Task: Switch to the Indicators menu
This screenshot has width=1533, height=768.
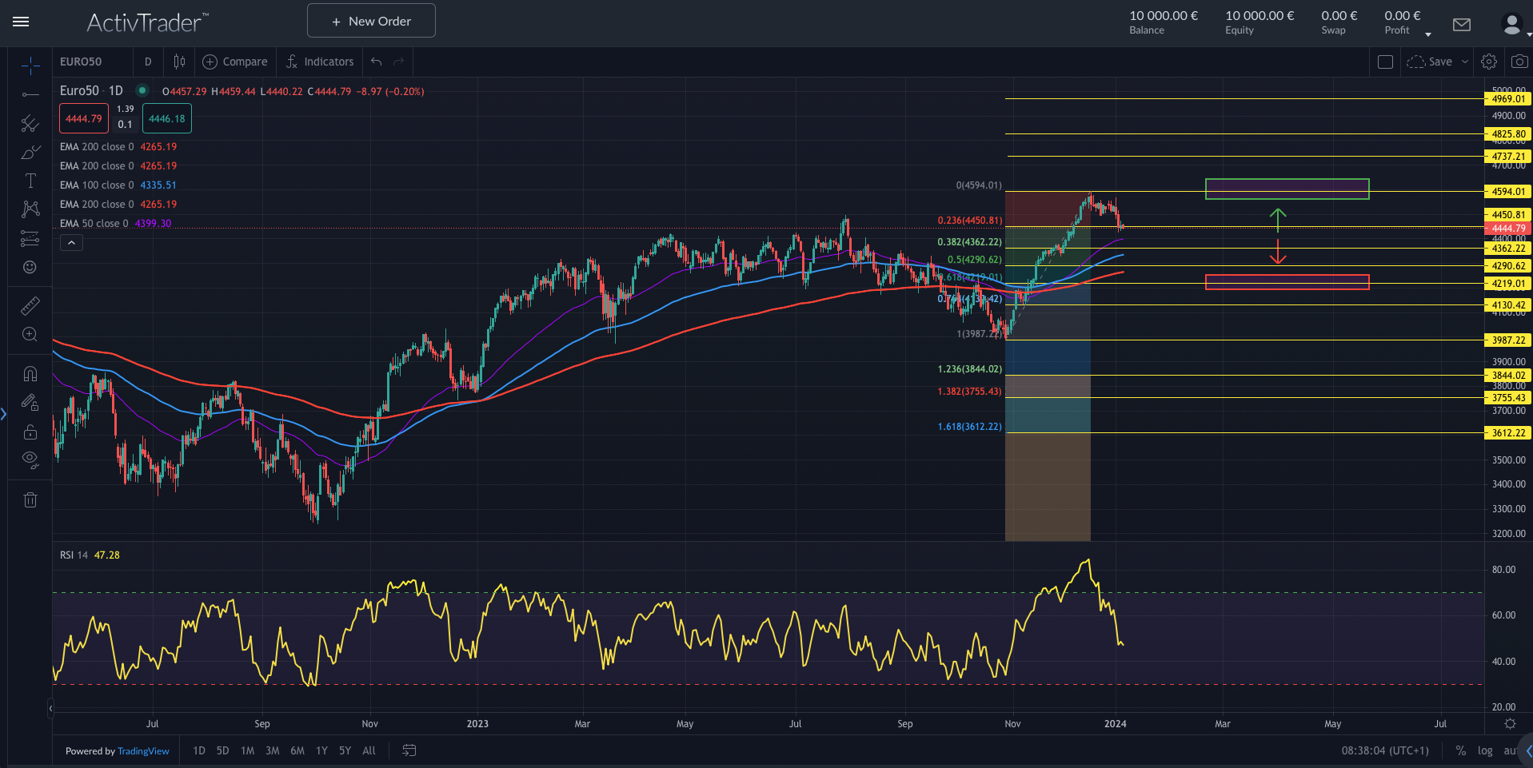Action: [x=319, y=62]
